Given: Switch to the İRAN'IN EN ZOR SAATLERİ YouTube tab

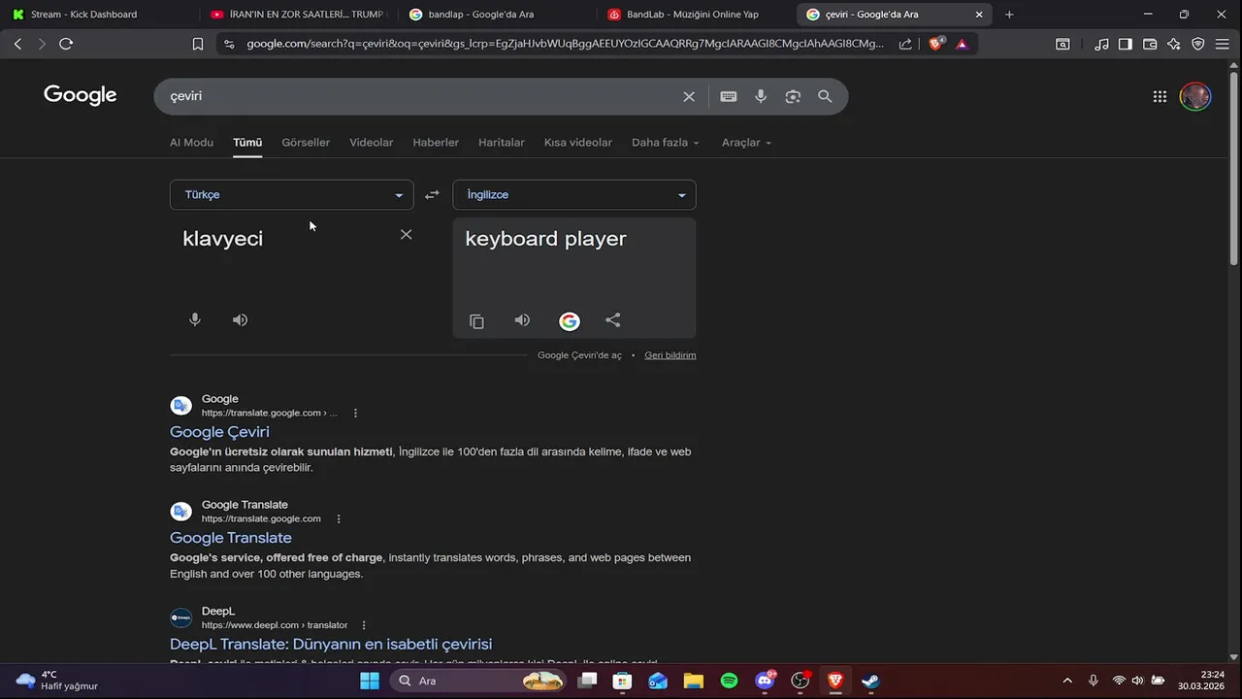Looking at the screenshot, I should [x=301, y=15].
